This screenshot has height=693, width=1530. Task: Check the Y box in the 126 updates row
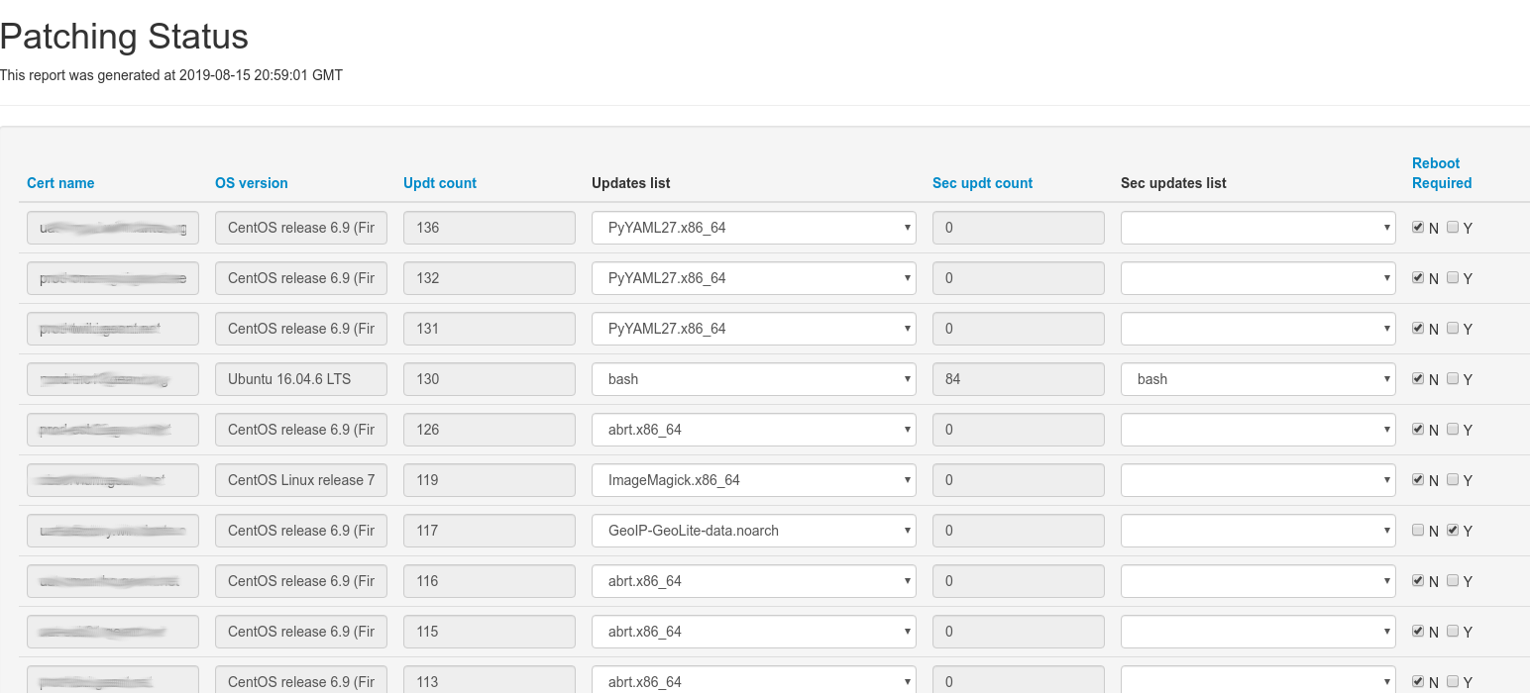pyautogui.click(x=1453, y=429)
